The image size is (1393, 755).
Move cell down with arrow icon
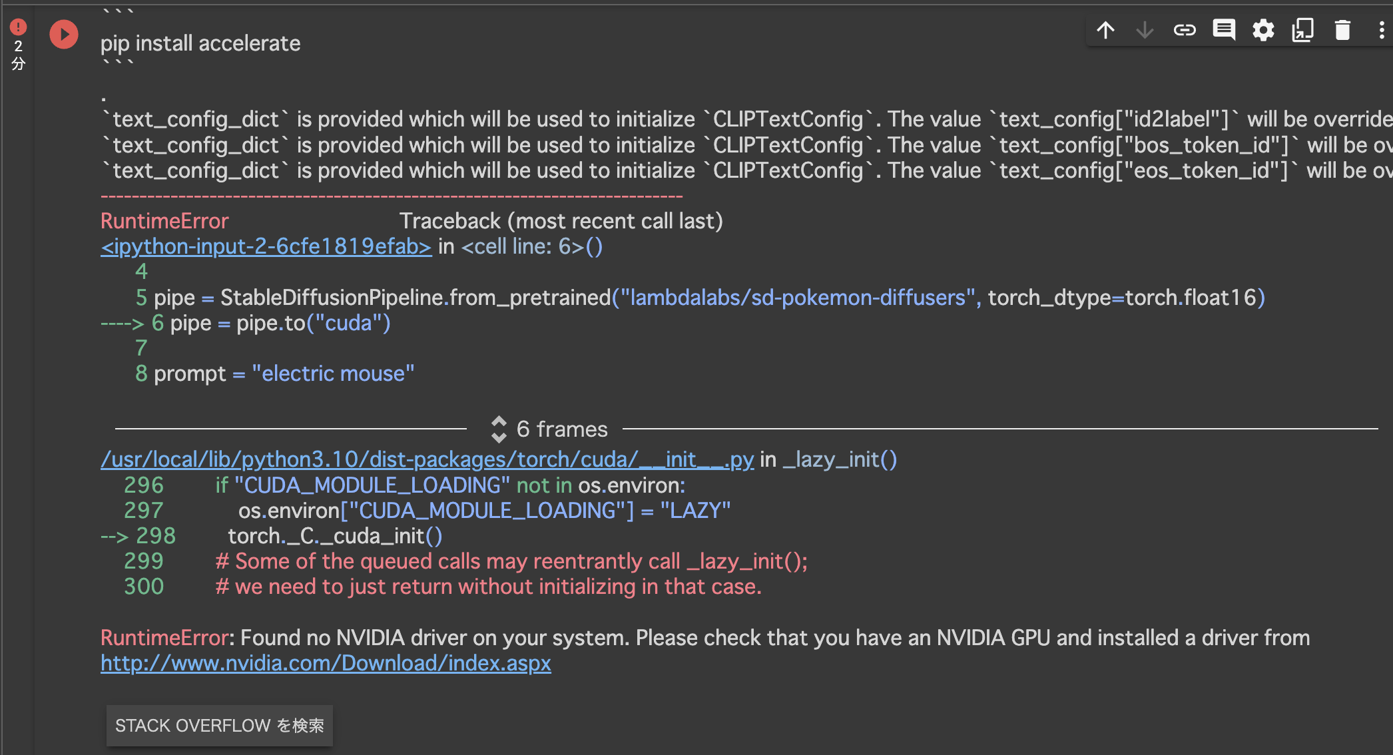coord(1145,30)
